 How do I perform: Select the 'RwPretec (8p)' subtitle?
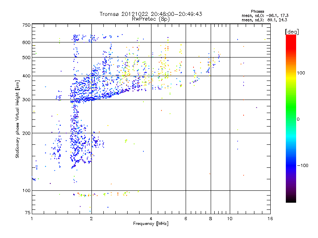tap(151, 19)
